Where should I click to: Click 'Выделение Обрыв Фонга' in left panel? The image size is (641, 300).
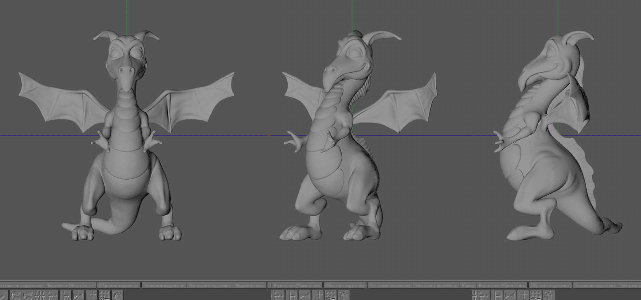point(71,286)
